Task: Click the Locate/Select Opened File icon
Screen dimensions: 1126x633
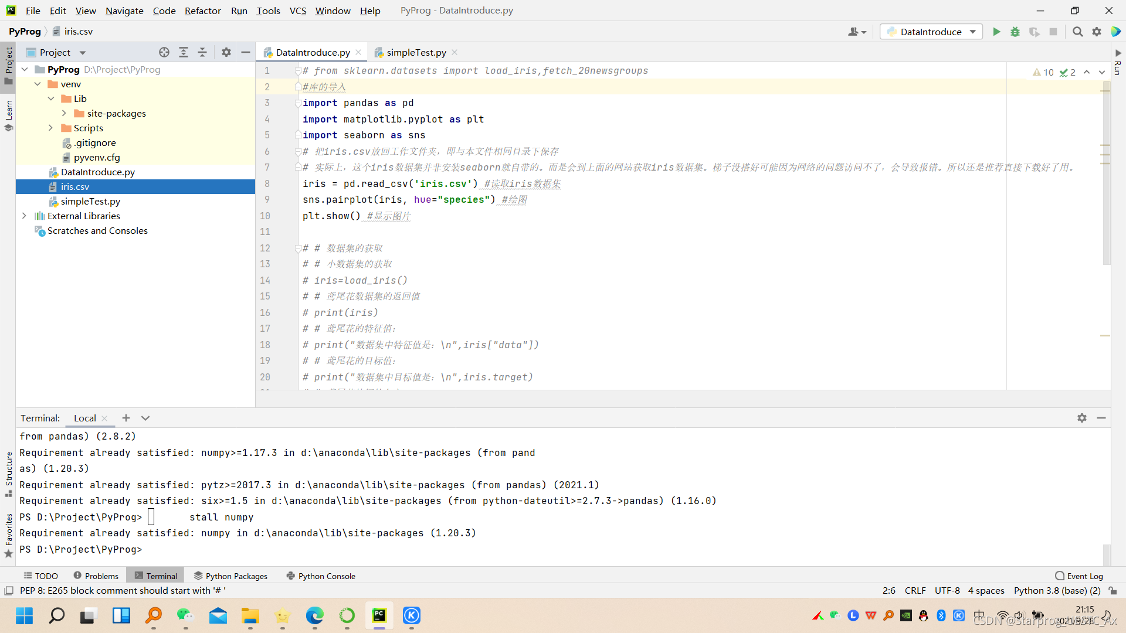Action: pos(164,52)
